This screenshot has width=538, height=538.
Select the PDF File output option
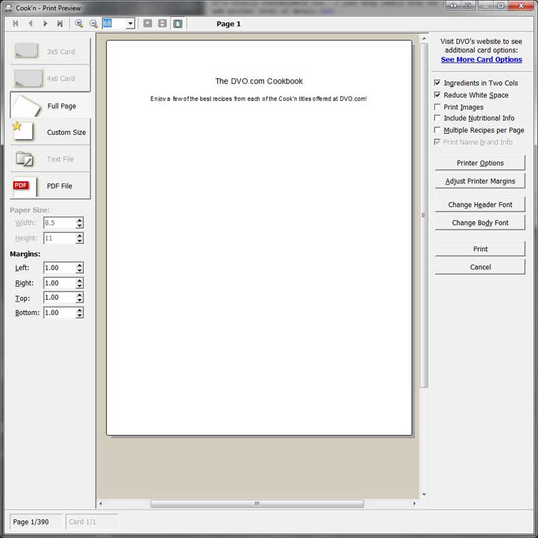pyautogui.click(x=50, y=186)
